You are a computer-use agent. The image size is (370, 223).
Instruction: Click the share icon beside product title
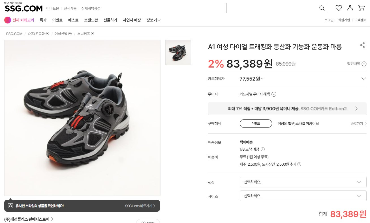click(362, 45)
